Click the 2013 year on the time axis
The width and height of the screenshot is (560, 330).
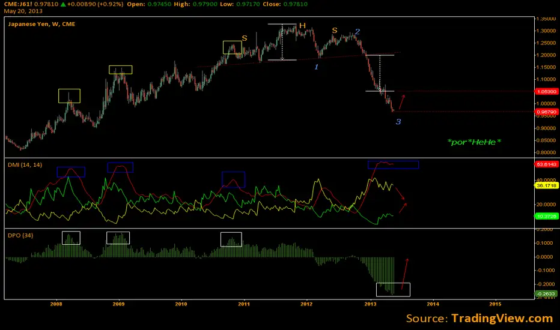[x=370, y=304]
